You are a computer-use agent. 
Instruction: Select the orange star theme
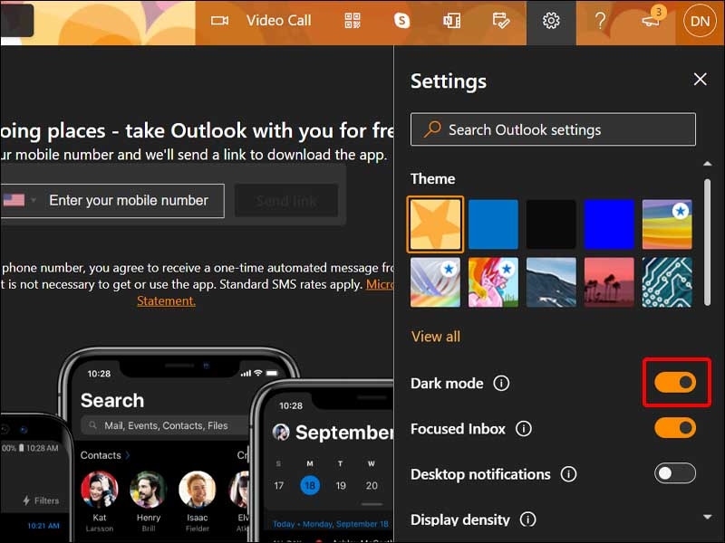435,224
